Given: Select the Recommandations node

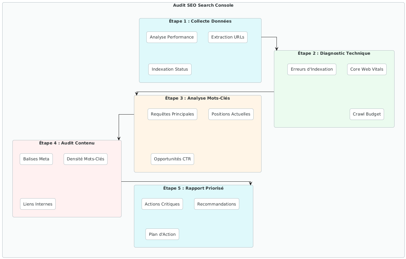Looking at the screenshot, I should (216, 204).
